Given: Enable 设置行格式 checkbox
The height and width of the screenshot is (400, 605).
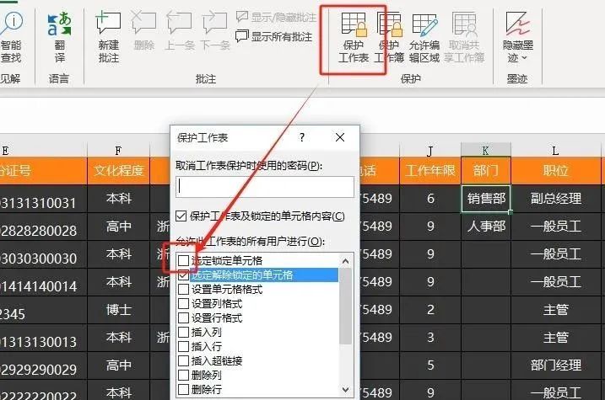Looking at the screenshot, I should (183, 317).
